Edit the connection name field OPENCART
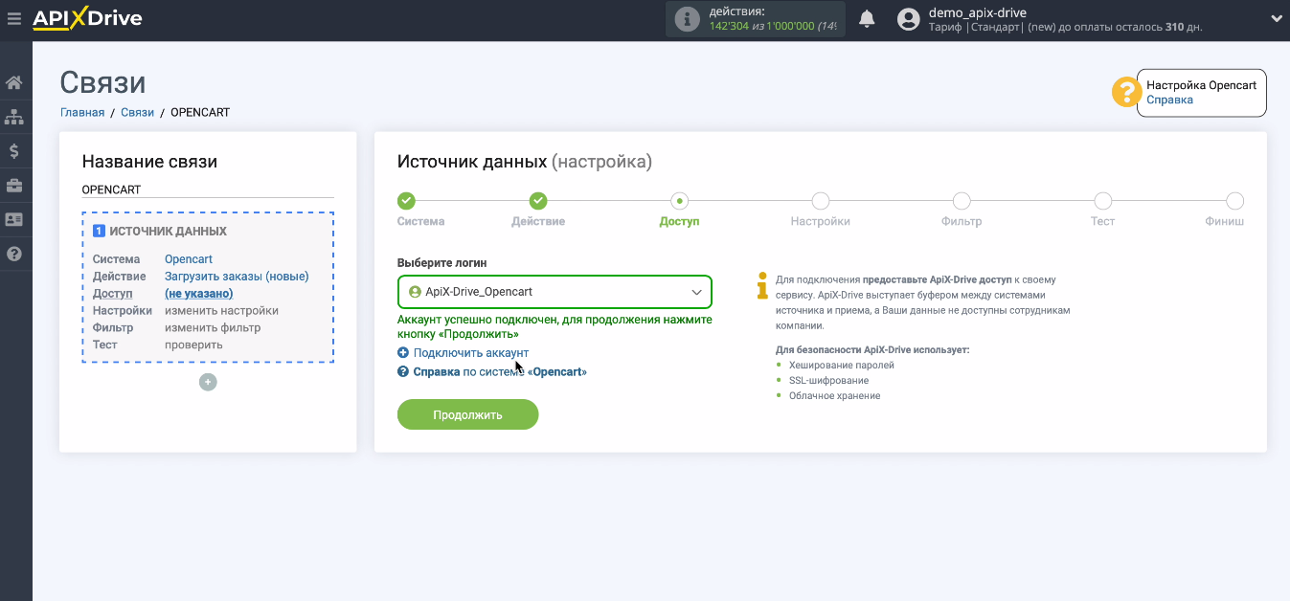Image resolution: width=1290 pixels, height=601 pixels. (x=207, y=189)
